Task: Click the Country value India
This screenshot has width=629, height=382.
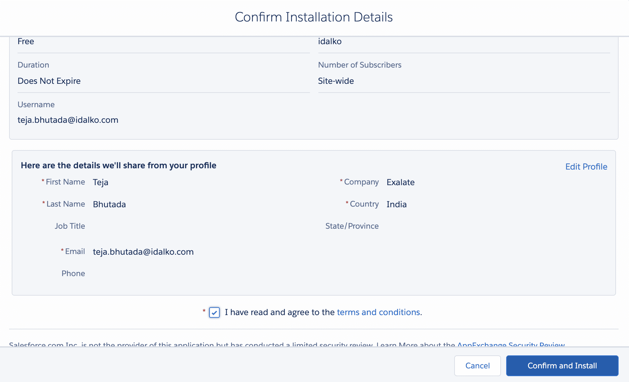Action: pos(396,204)
